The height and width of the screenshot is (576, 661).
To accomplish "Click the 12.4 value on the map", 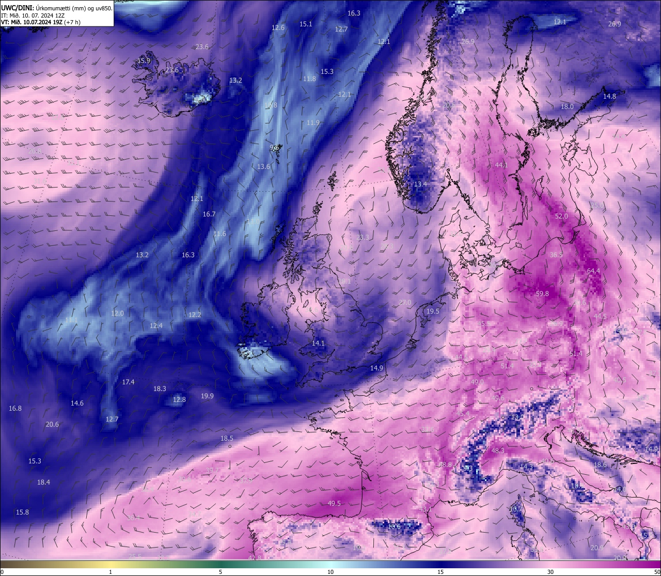I will (156, 325).
